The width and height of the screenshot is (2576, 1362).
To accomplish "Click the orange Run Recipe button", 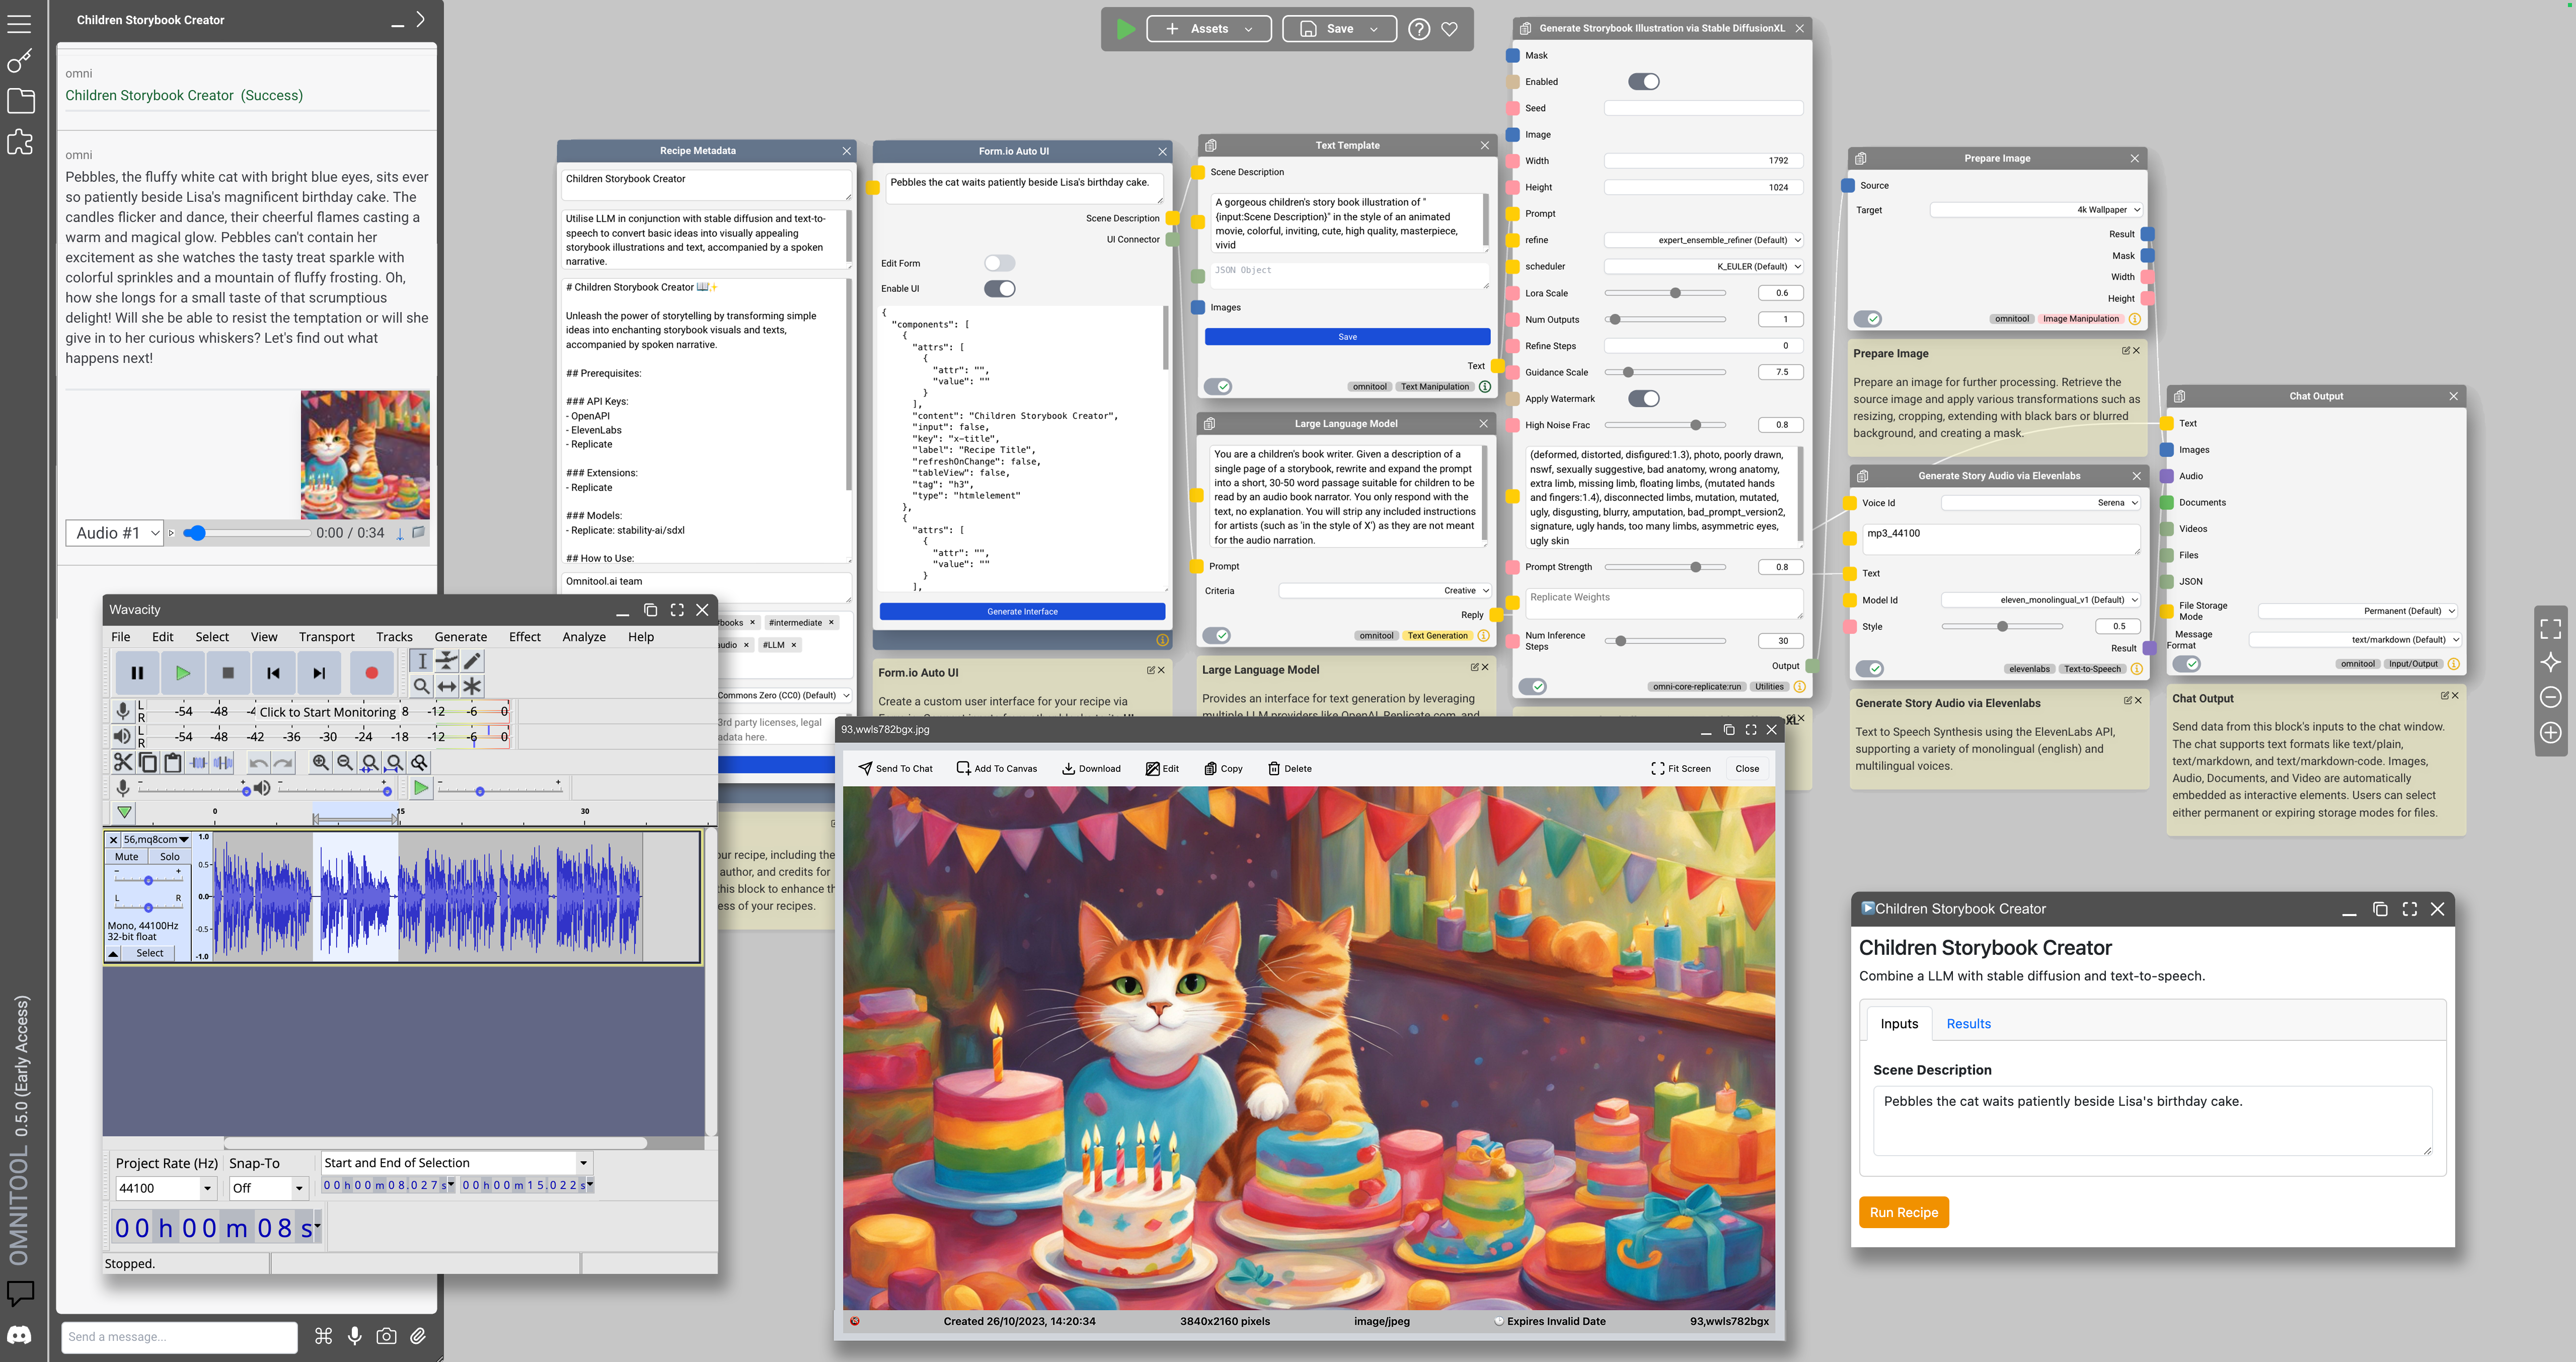I will [1903, 1212].
